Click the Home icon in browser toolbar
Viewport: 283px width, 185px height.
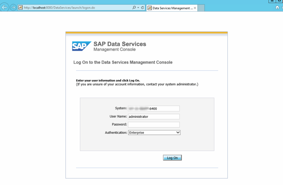click(277, 8)
